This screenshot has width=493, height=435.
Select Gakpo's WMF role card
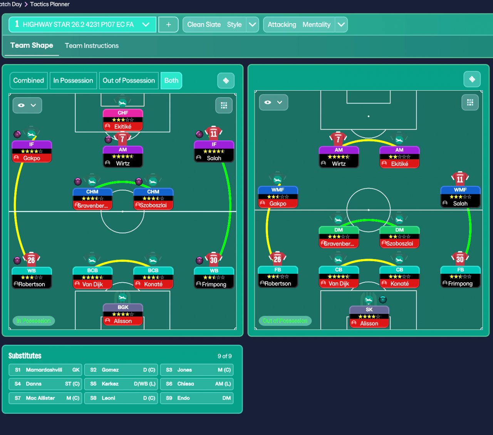coord(278,197)
